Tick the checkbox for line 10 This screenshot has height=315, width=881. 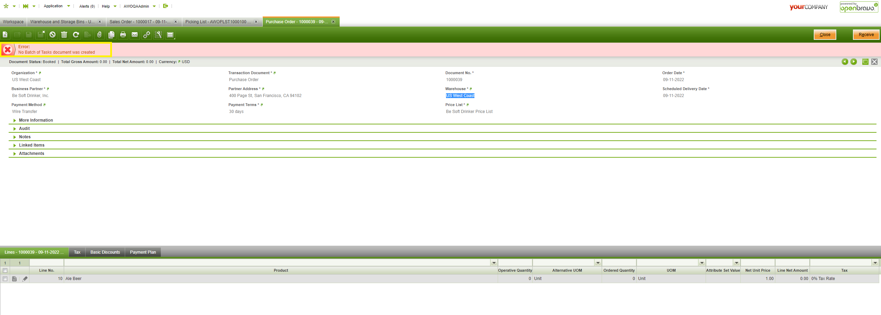(x=5, y=279)
